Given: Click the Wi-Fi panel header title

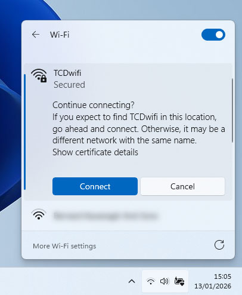Looking at the screenshot, I should [x=60, y=35].
